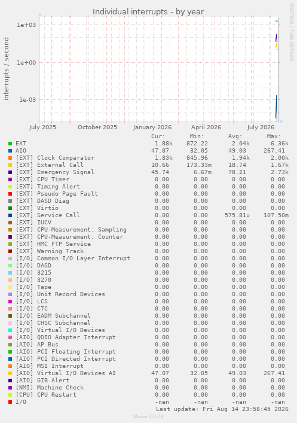Click the Munin 2.0.73 footer text
Screen dimensions: 297x423
click(148, 416)
